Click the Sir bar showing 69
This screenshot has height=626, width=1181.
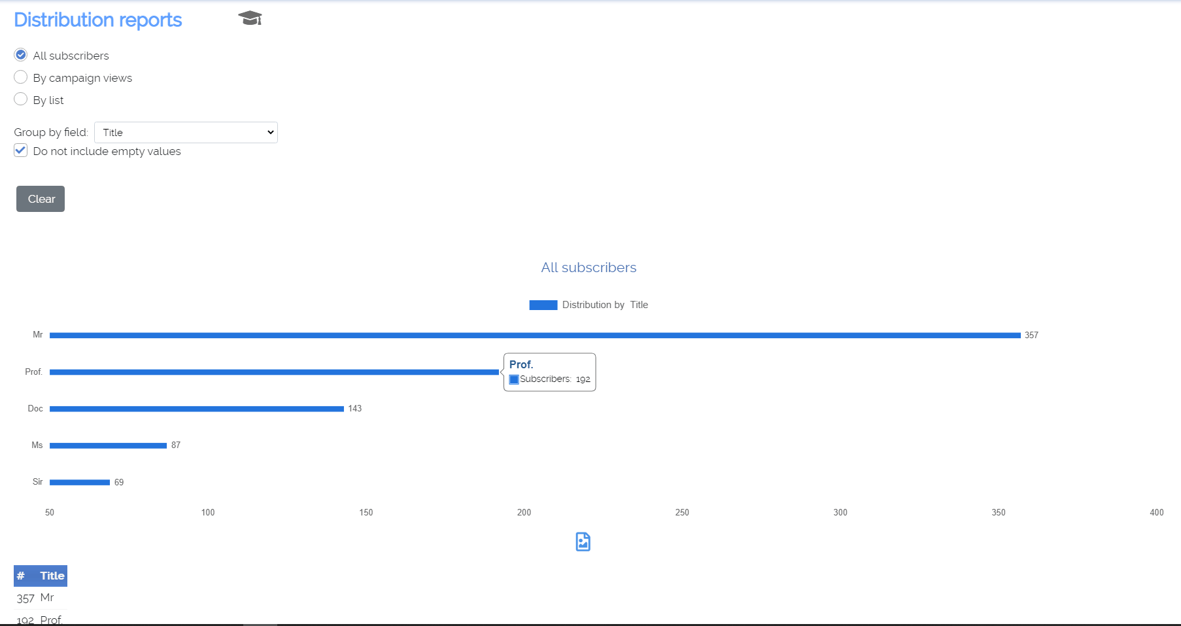pyautogui.click(x=79, y=482)
